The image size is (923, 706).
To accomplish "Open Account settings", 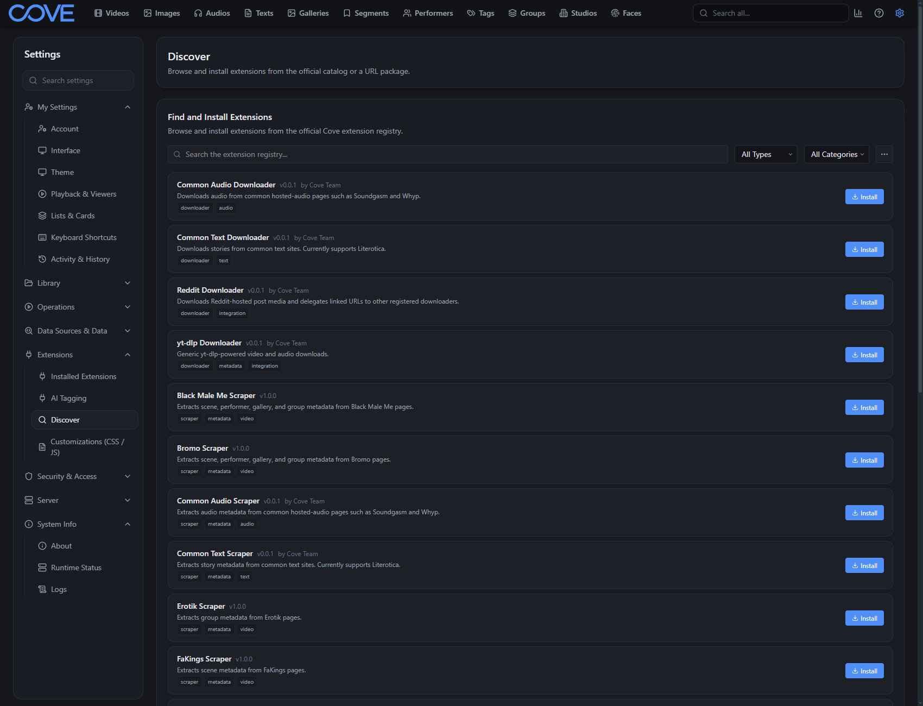I will pos(85,129).
